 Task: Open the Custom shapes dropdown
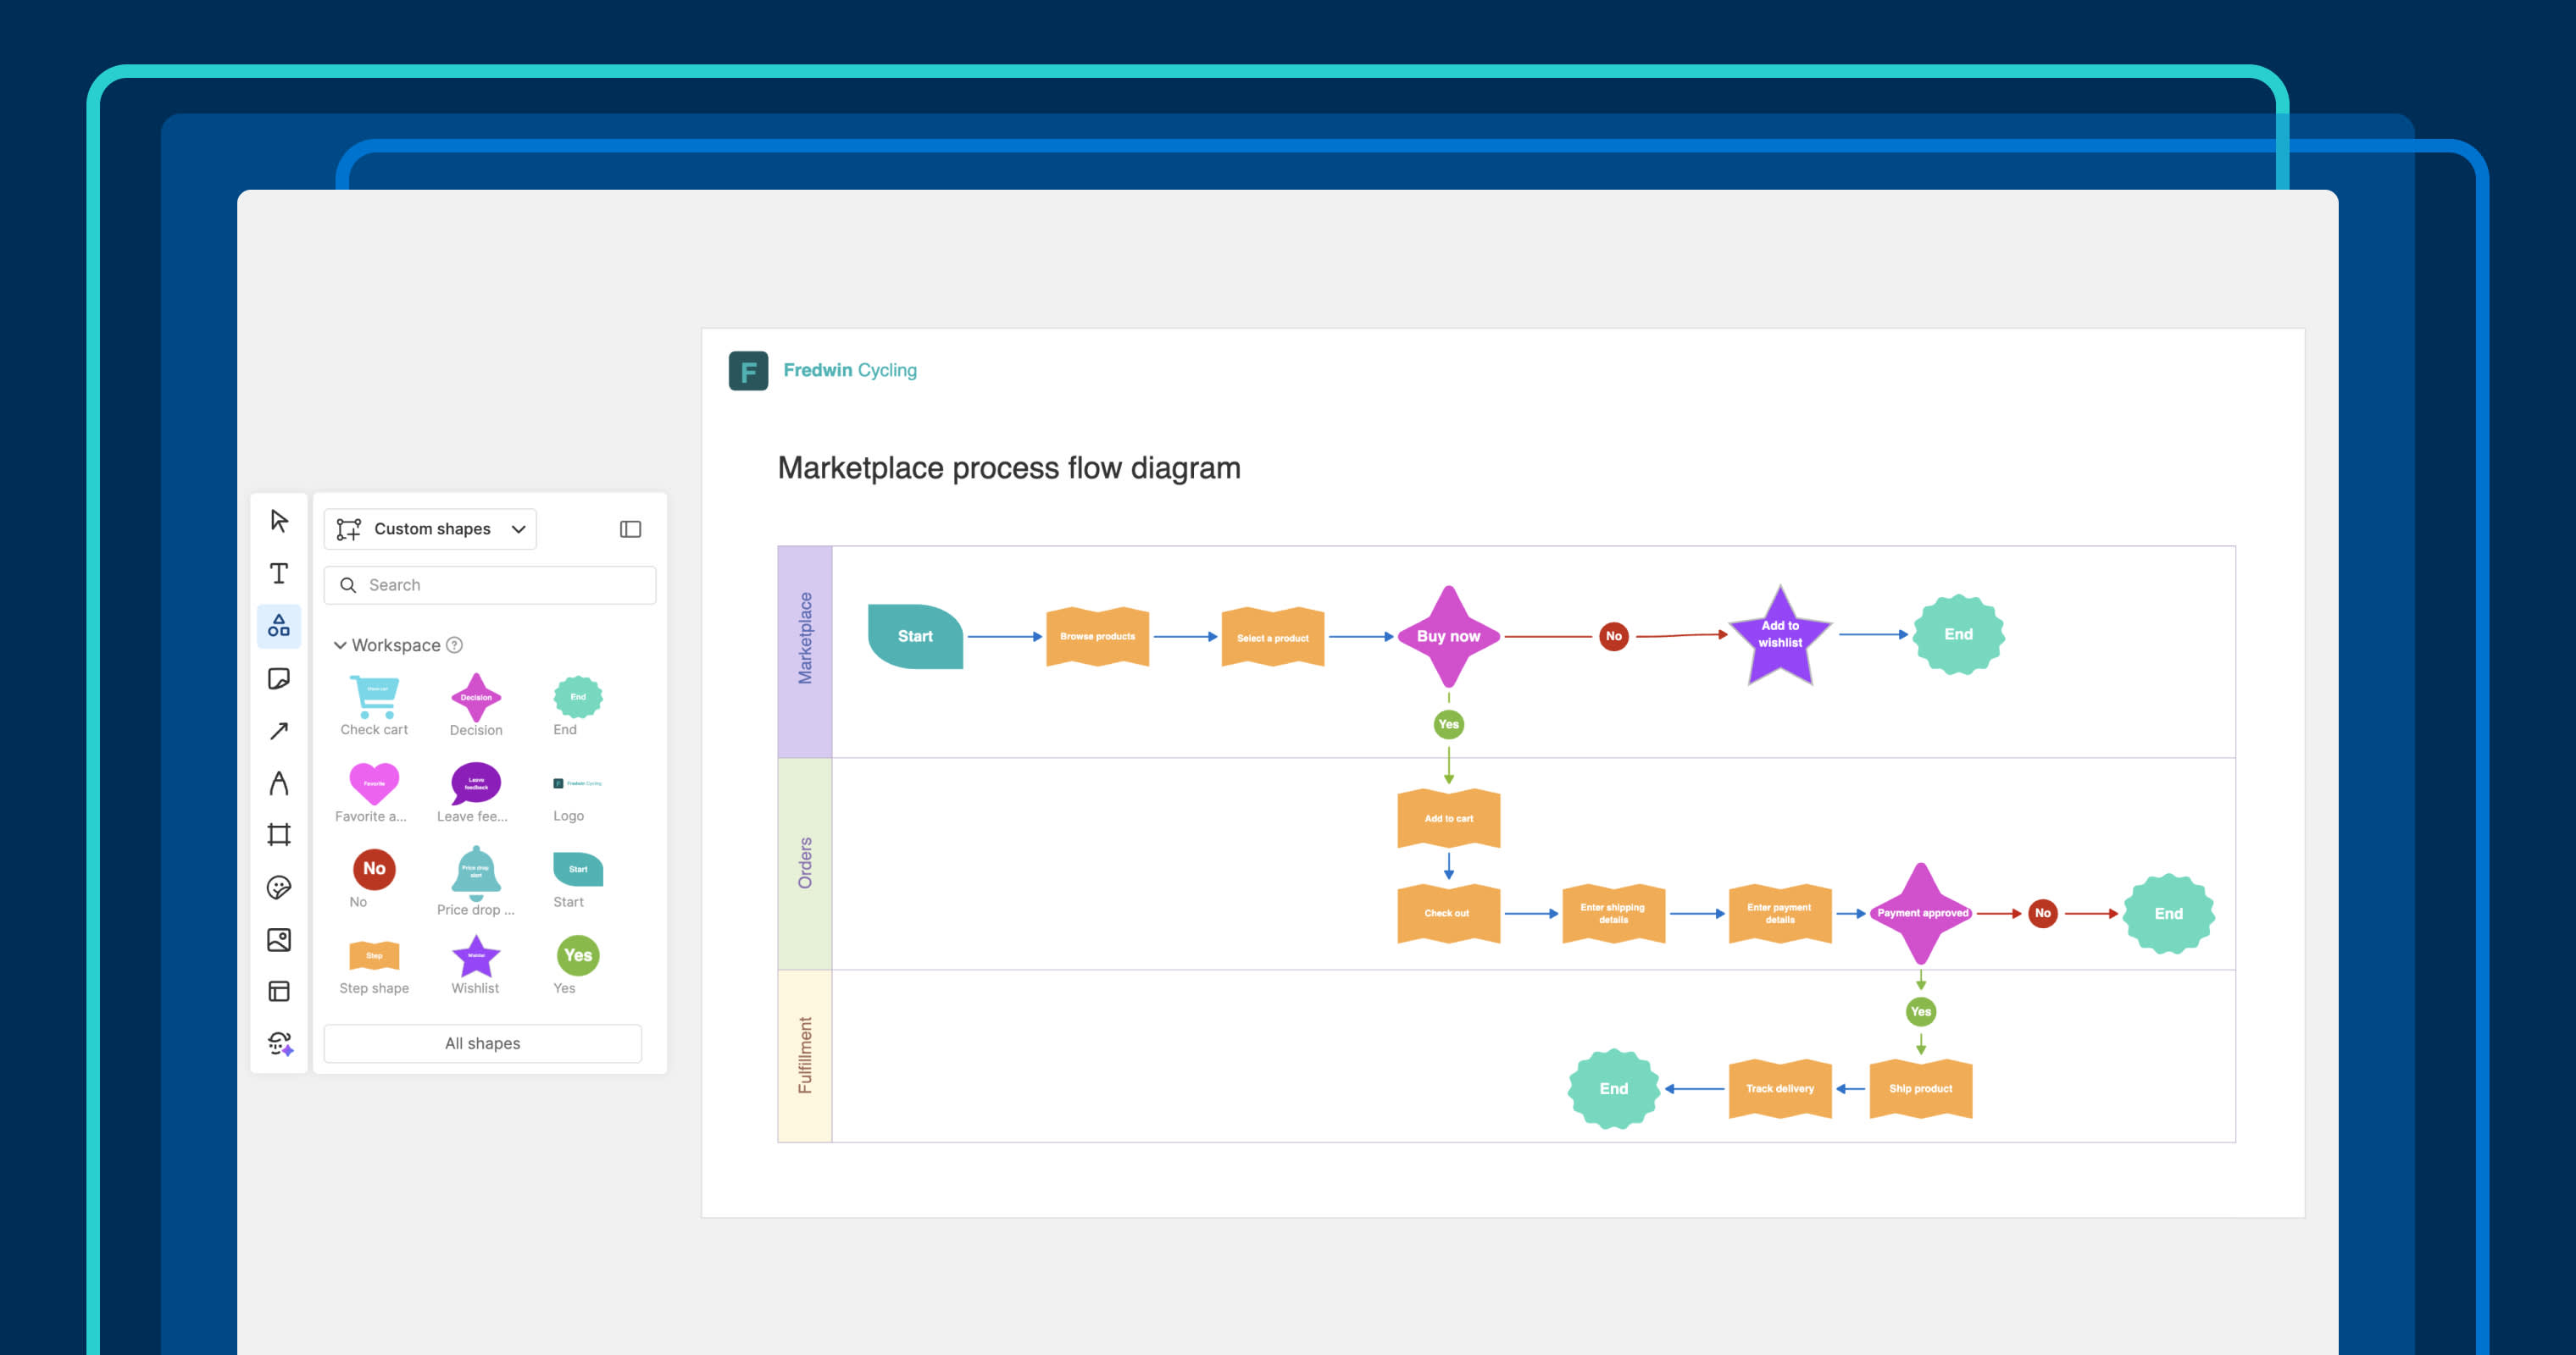click(430, 528)
